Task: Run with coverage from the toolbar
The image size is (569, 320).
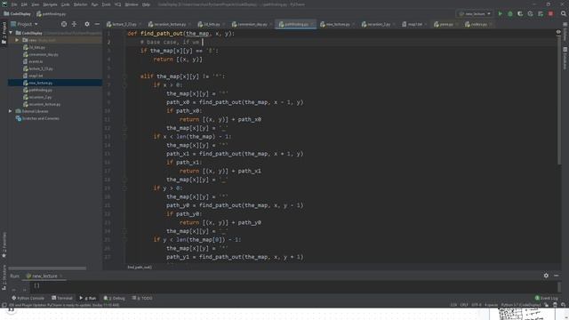Action: 520,14
